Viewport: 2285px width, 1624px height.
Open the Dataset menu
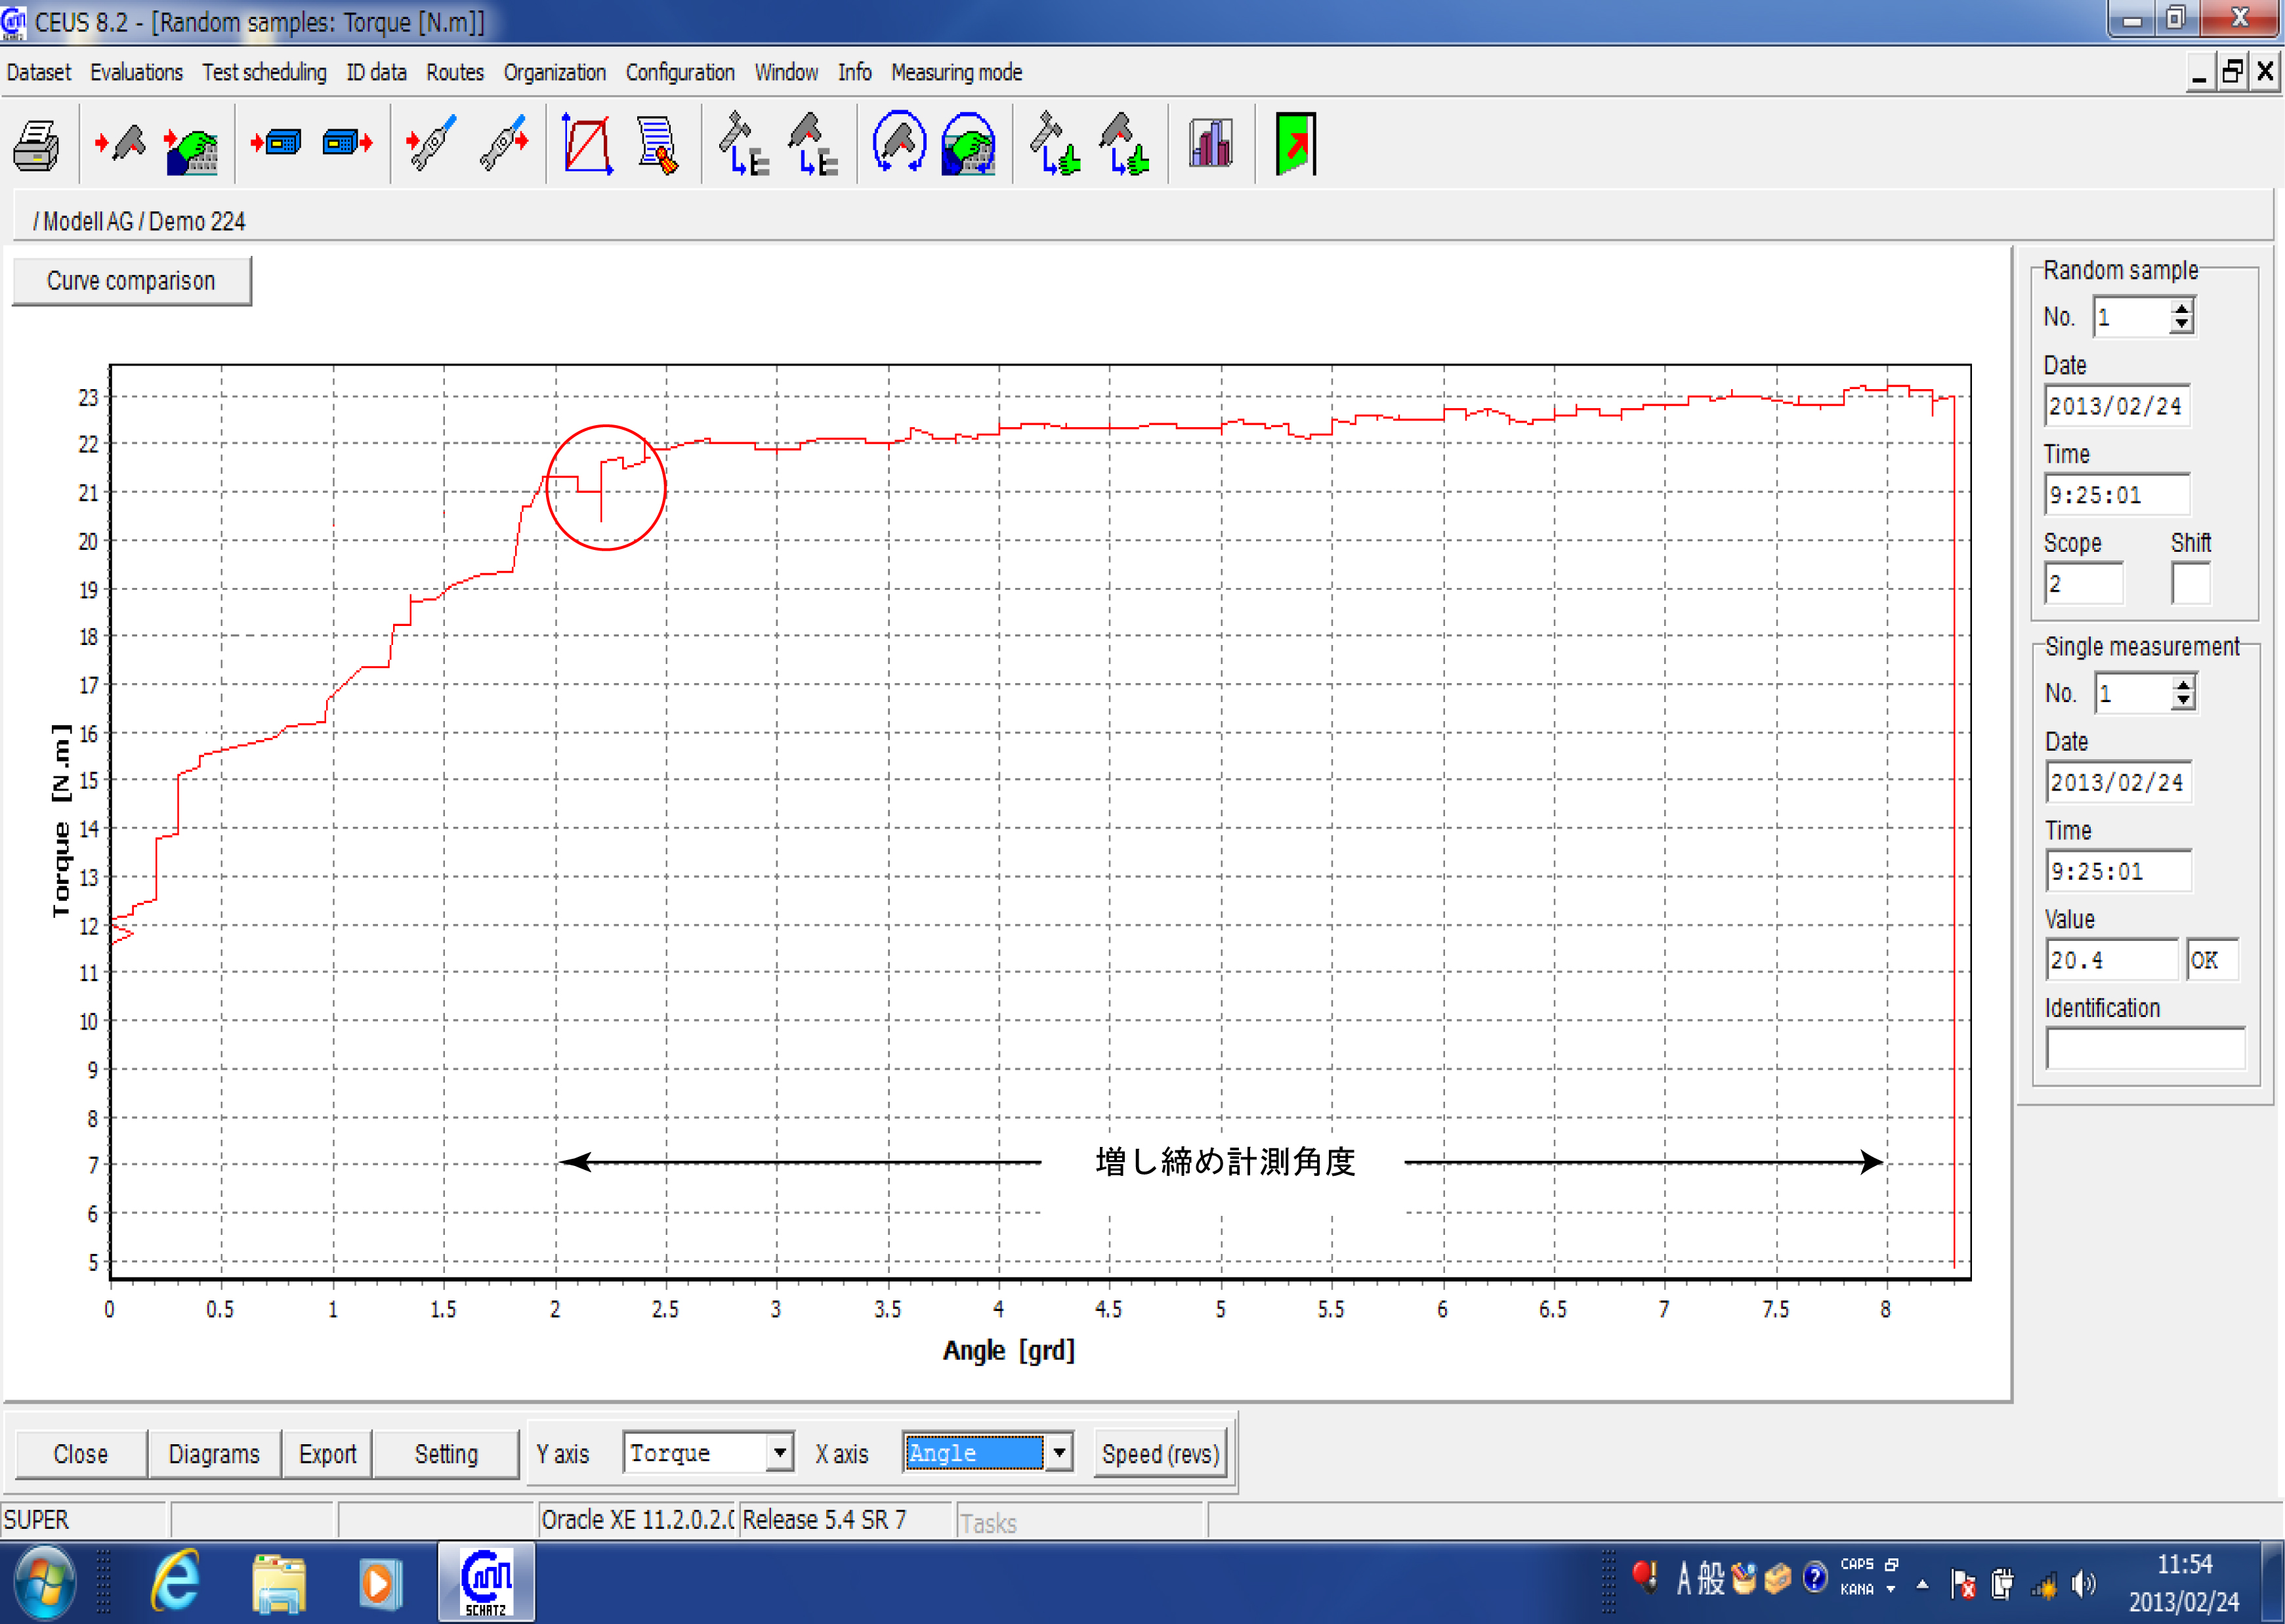(39, 72)
